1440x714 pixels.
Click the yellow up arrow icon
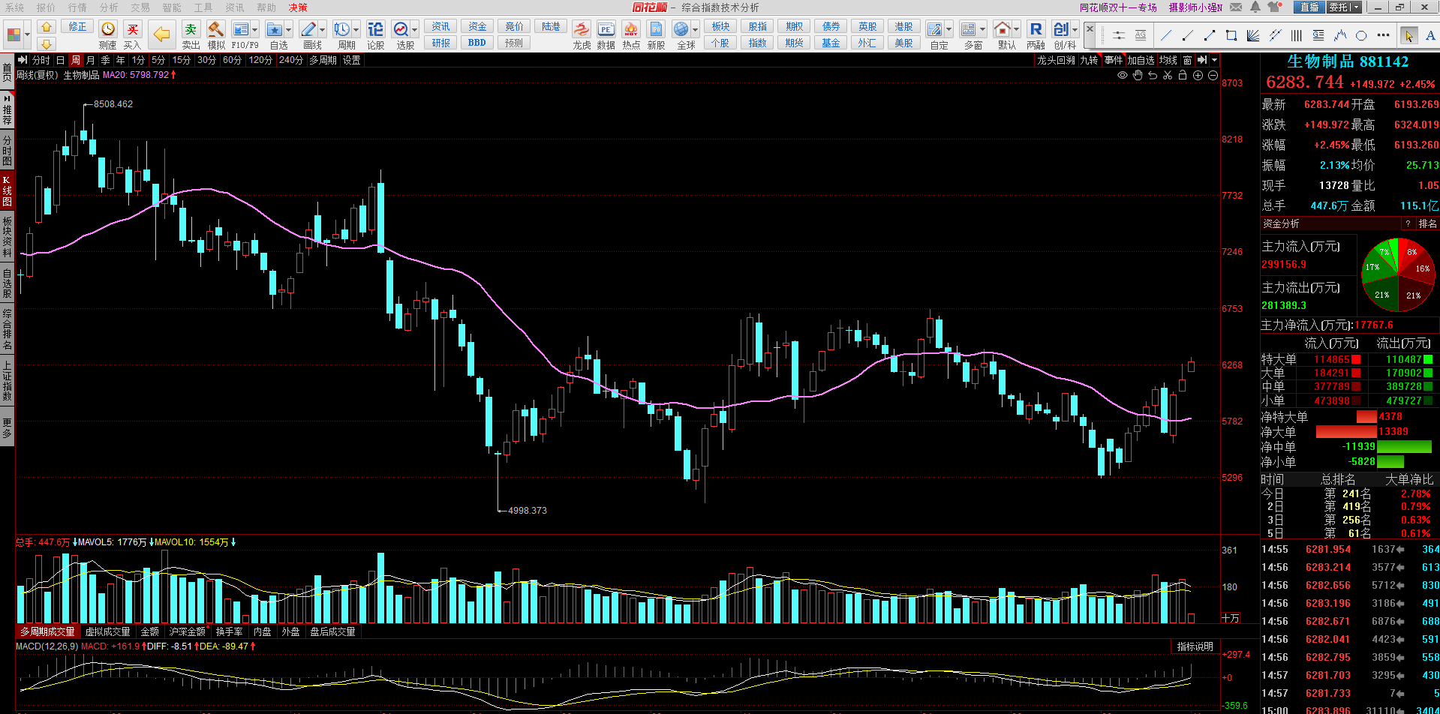pos(46,27)
